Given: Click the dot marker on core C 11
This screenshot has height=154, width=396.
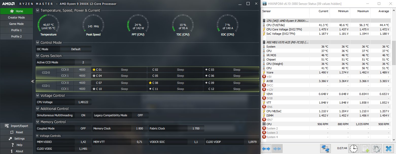Looking at the screenshot, I should (150, 89).
